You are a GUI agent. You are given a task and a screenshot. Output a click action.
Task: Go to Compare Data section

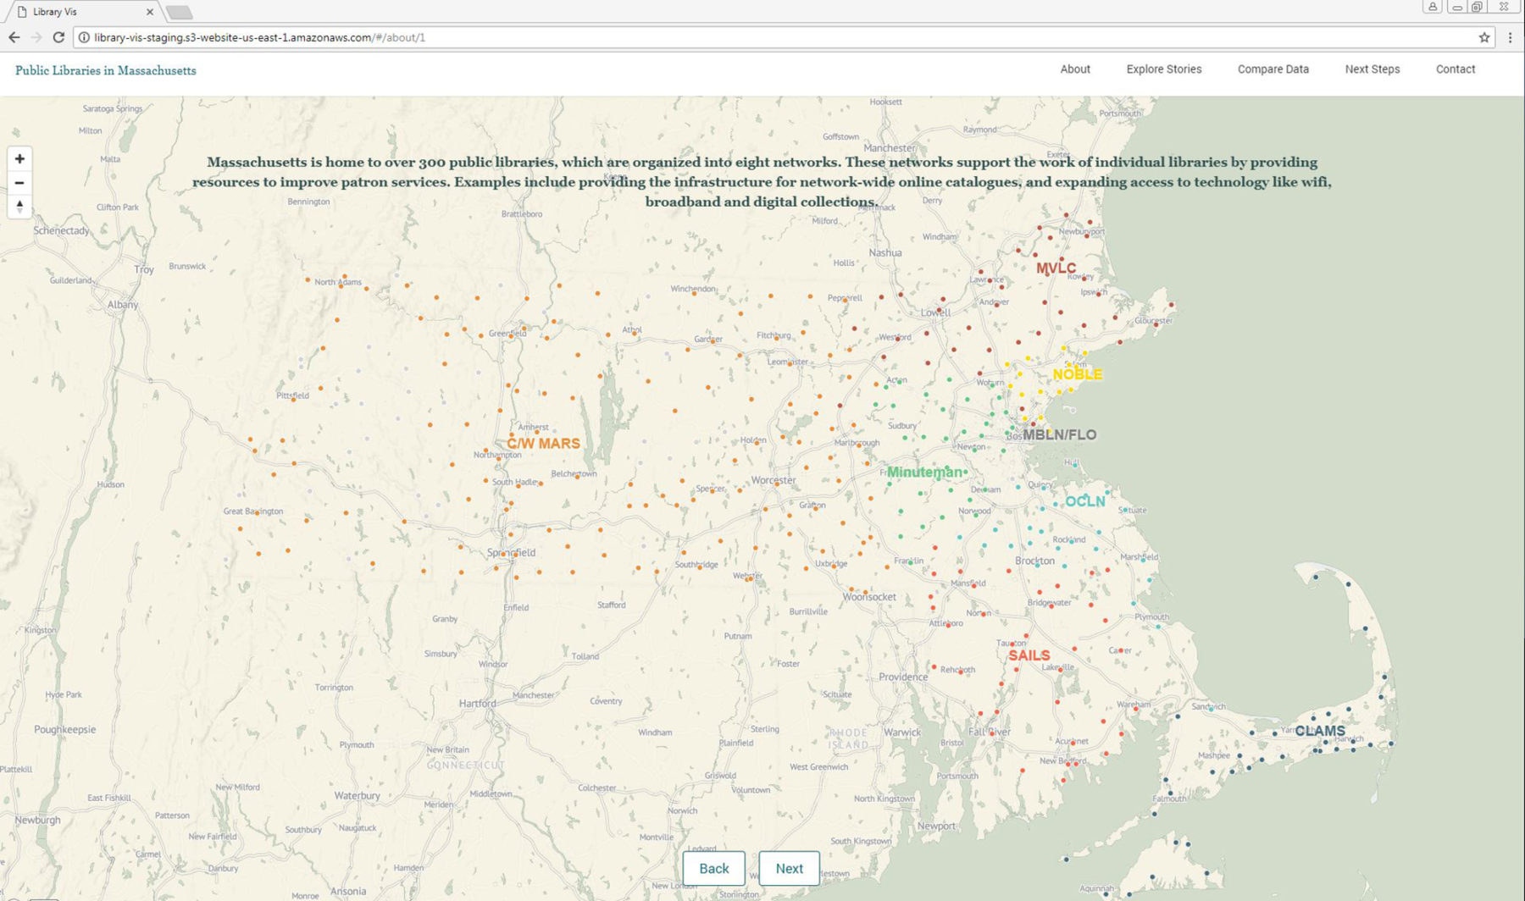click(1273, 69)
